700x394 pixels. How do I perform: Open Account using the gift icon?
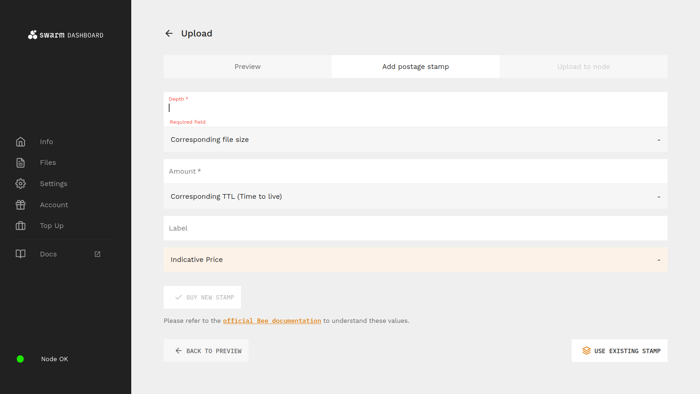pos(21,205)
